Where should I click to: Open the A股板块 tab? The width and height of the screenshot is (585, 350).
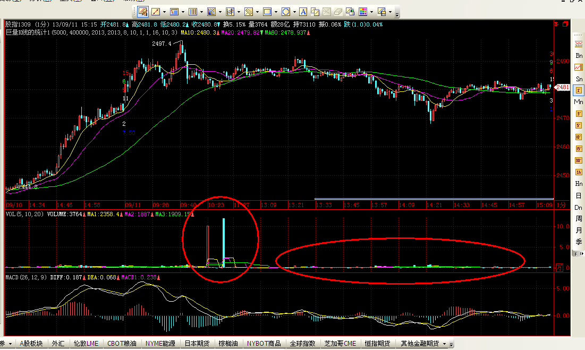31,343
